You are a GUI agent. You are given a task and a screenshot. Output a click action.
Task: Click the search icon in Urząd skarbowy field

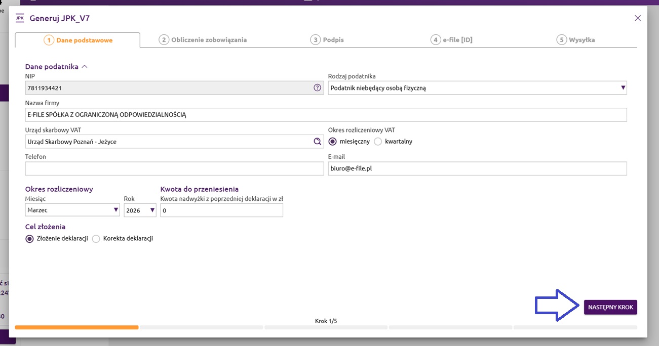tap(317, 142)
